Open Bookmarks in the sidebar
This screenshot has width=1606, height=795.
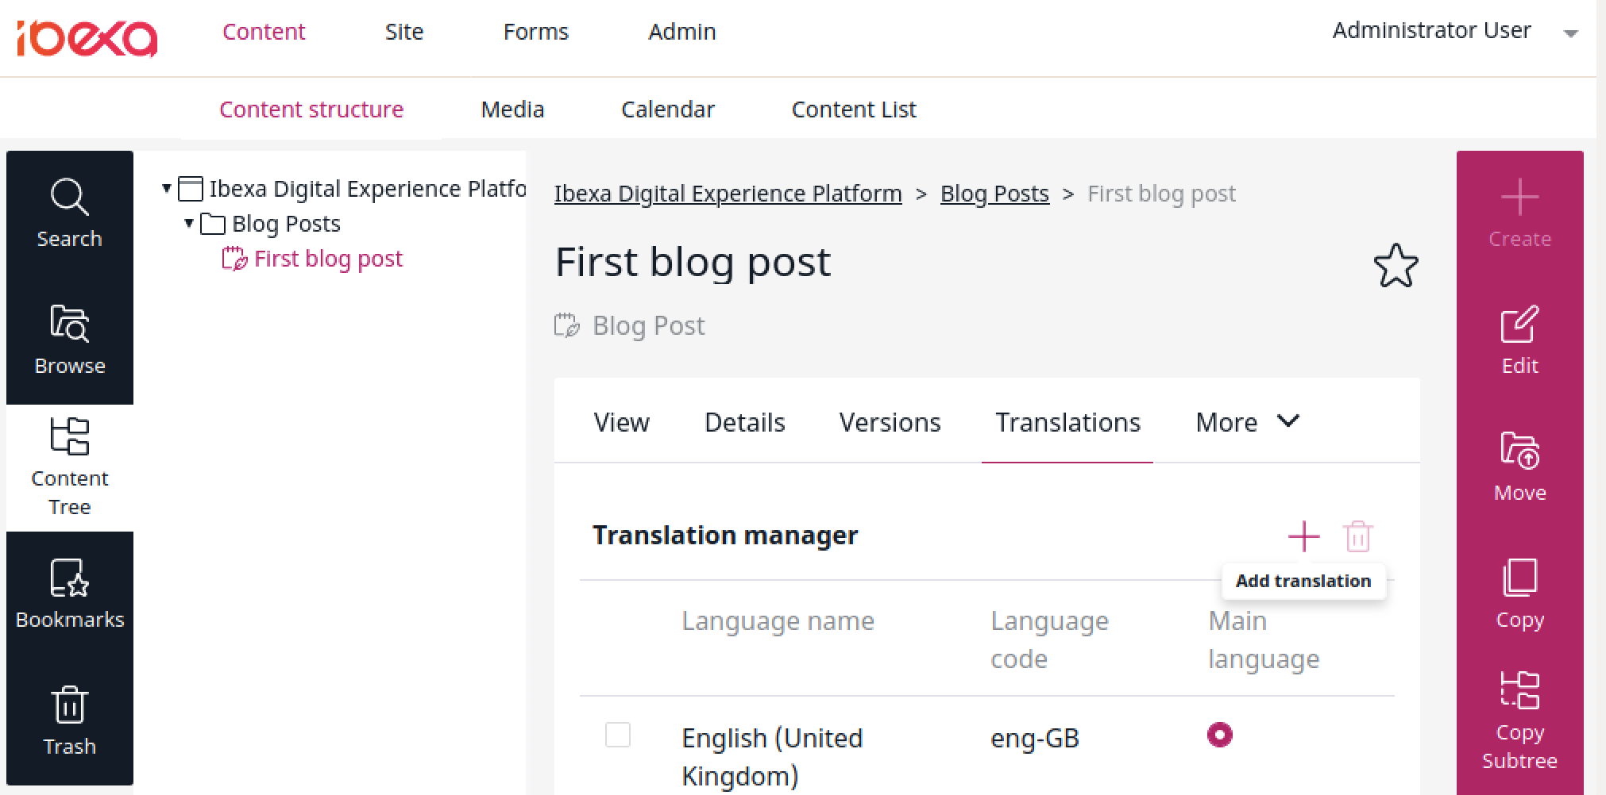[70, 595]
